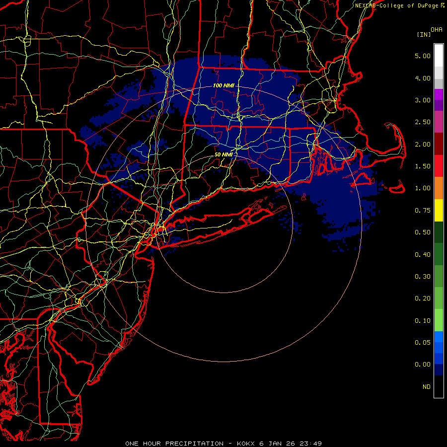Click the "23:49" timestamp text
This screenshot has width=447, height=447.
click(310, 444)
